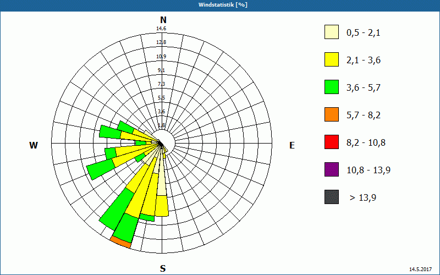Click the 10,9 ring scale value

click(161, 57)
